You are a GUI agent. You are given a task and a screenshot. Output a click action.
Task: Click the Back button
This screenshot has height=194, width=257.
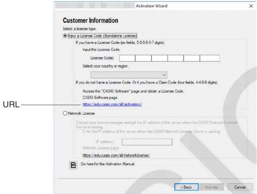tap(186, 187)
